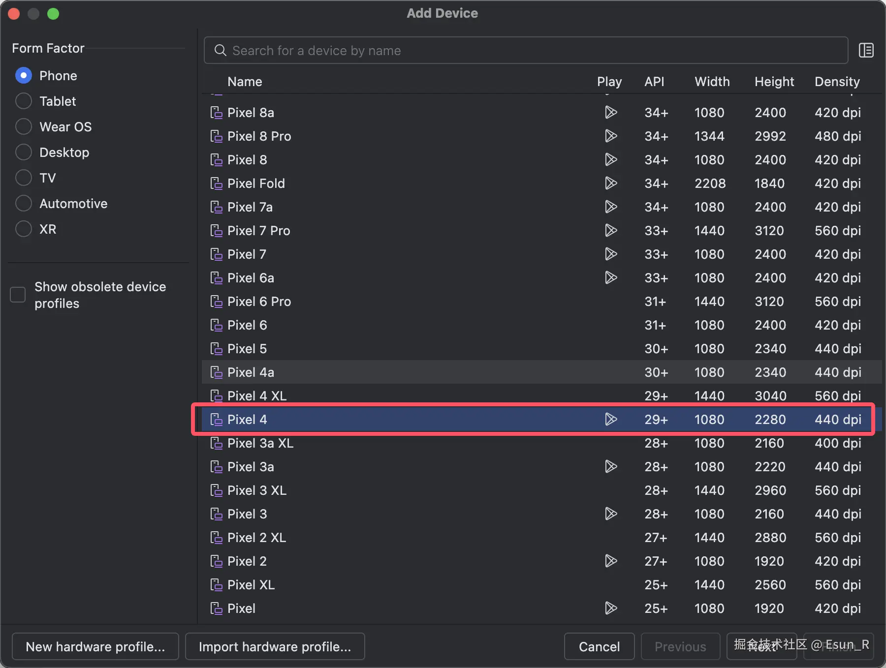Viewport: 886px width, 668px height.
Task: Click New hardware profile button
Action: tap(95, 646)
